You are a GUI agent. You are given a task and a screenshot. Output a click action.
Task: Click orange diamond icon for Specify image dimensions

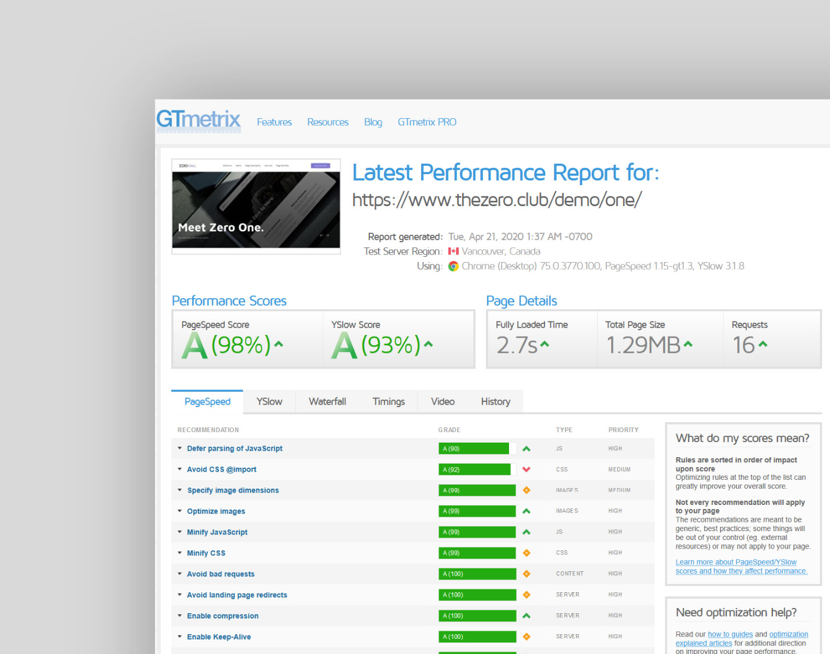[527, 490]
